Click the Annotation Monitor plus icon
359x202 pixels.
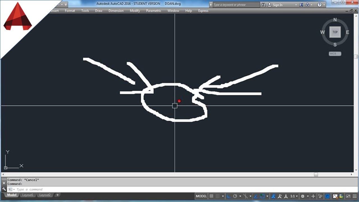click(313, 196)
